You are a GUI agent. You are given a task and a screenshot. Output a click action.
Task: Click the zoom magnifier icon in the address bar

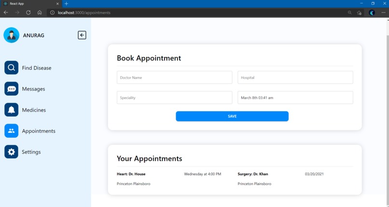pyautogui.click(x=350, y=13)
